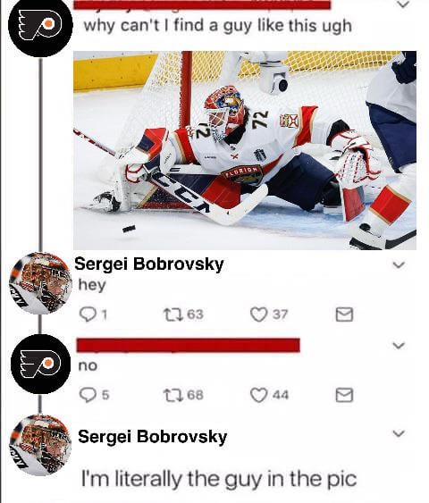Open the goalie mask avatar on the bottom tweet
Image resolution: width=429 pixels, height=503 pixels.
pyautogui.click(x=41, y=445)
